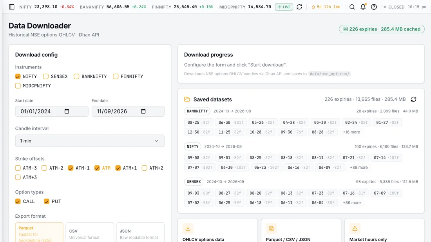Check the BANKNIFTY instrument checkbox
Viewport: 431px width, 242px height.
tap(76, 76)
